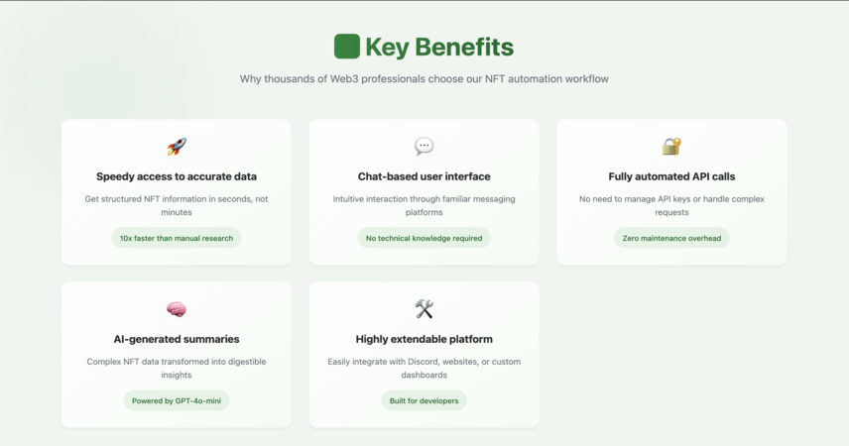Click 'AI-generated summaries' card title
This screenshot has height=446, width=849.
tap(177, 339)
